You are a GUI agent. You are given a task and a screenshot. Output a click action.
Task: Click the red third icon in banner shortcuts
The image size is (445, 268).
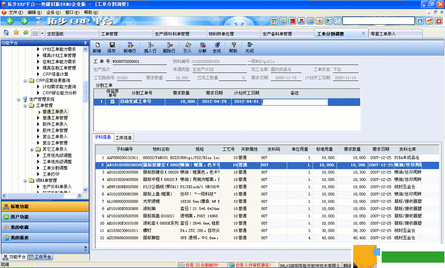292,21
